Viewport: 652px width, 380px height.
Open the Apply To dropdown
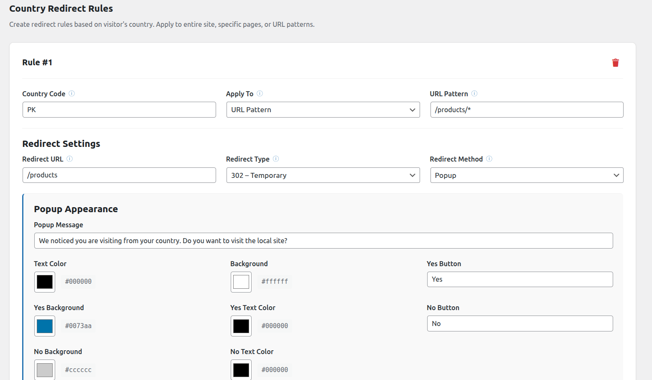coord(323,110)
